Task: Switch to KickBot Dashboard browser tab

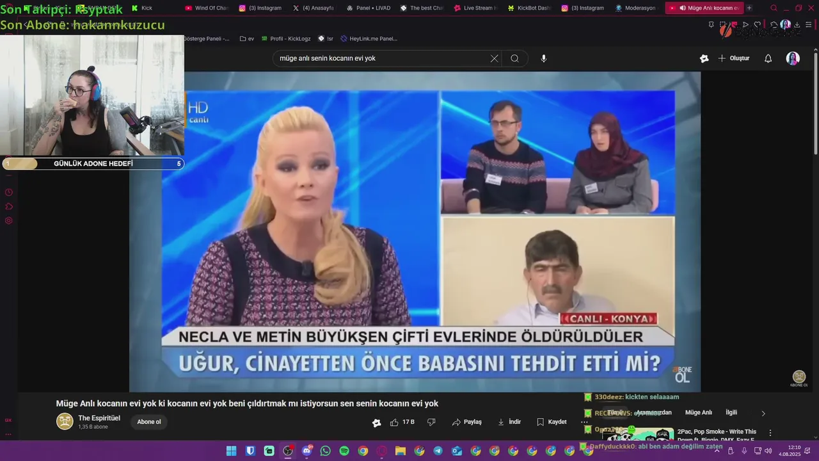Action: [x=529, y=8]
